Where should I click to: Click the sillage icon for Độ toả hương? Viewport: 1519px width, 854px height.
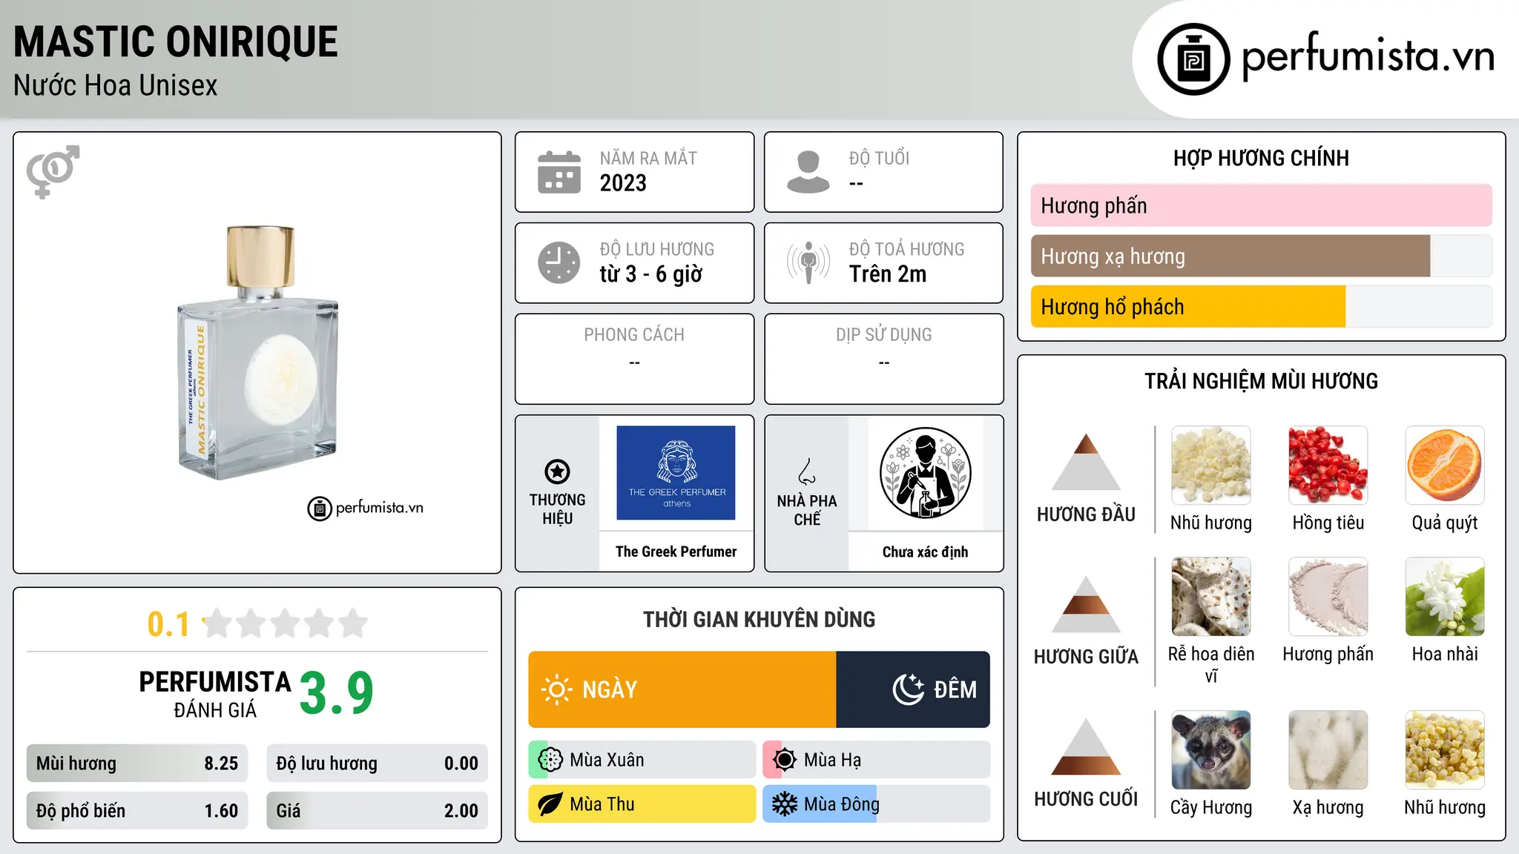[x=808, y=262]
